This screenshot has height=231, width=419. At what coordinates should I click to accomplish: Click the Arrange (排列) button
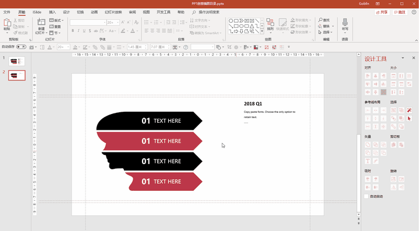(x=270, y=25)
